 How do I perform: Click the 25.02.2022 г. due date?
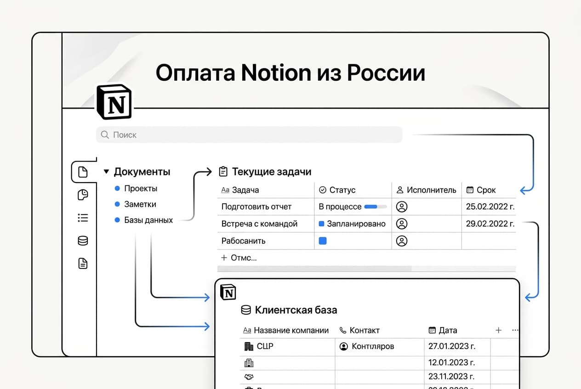pyautogui.click(x=490, y=207)
